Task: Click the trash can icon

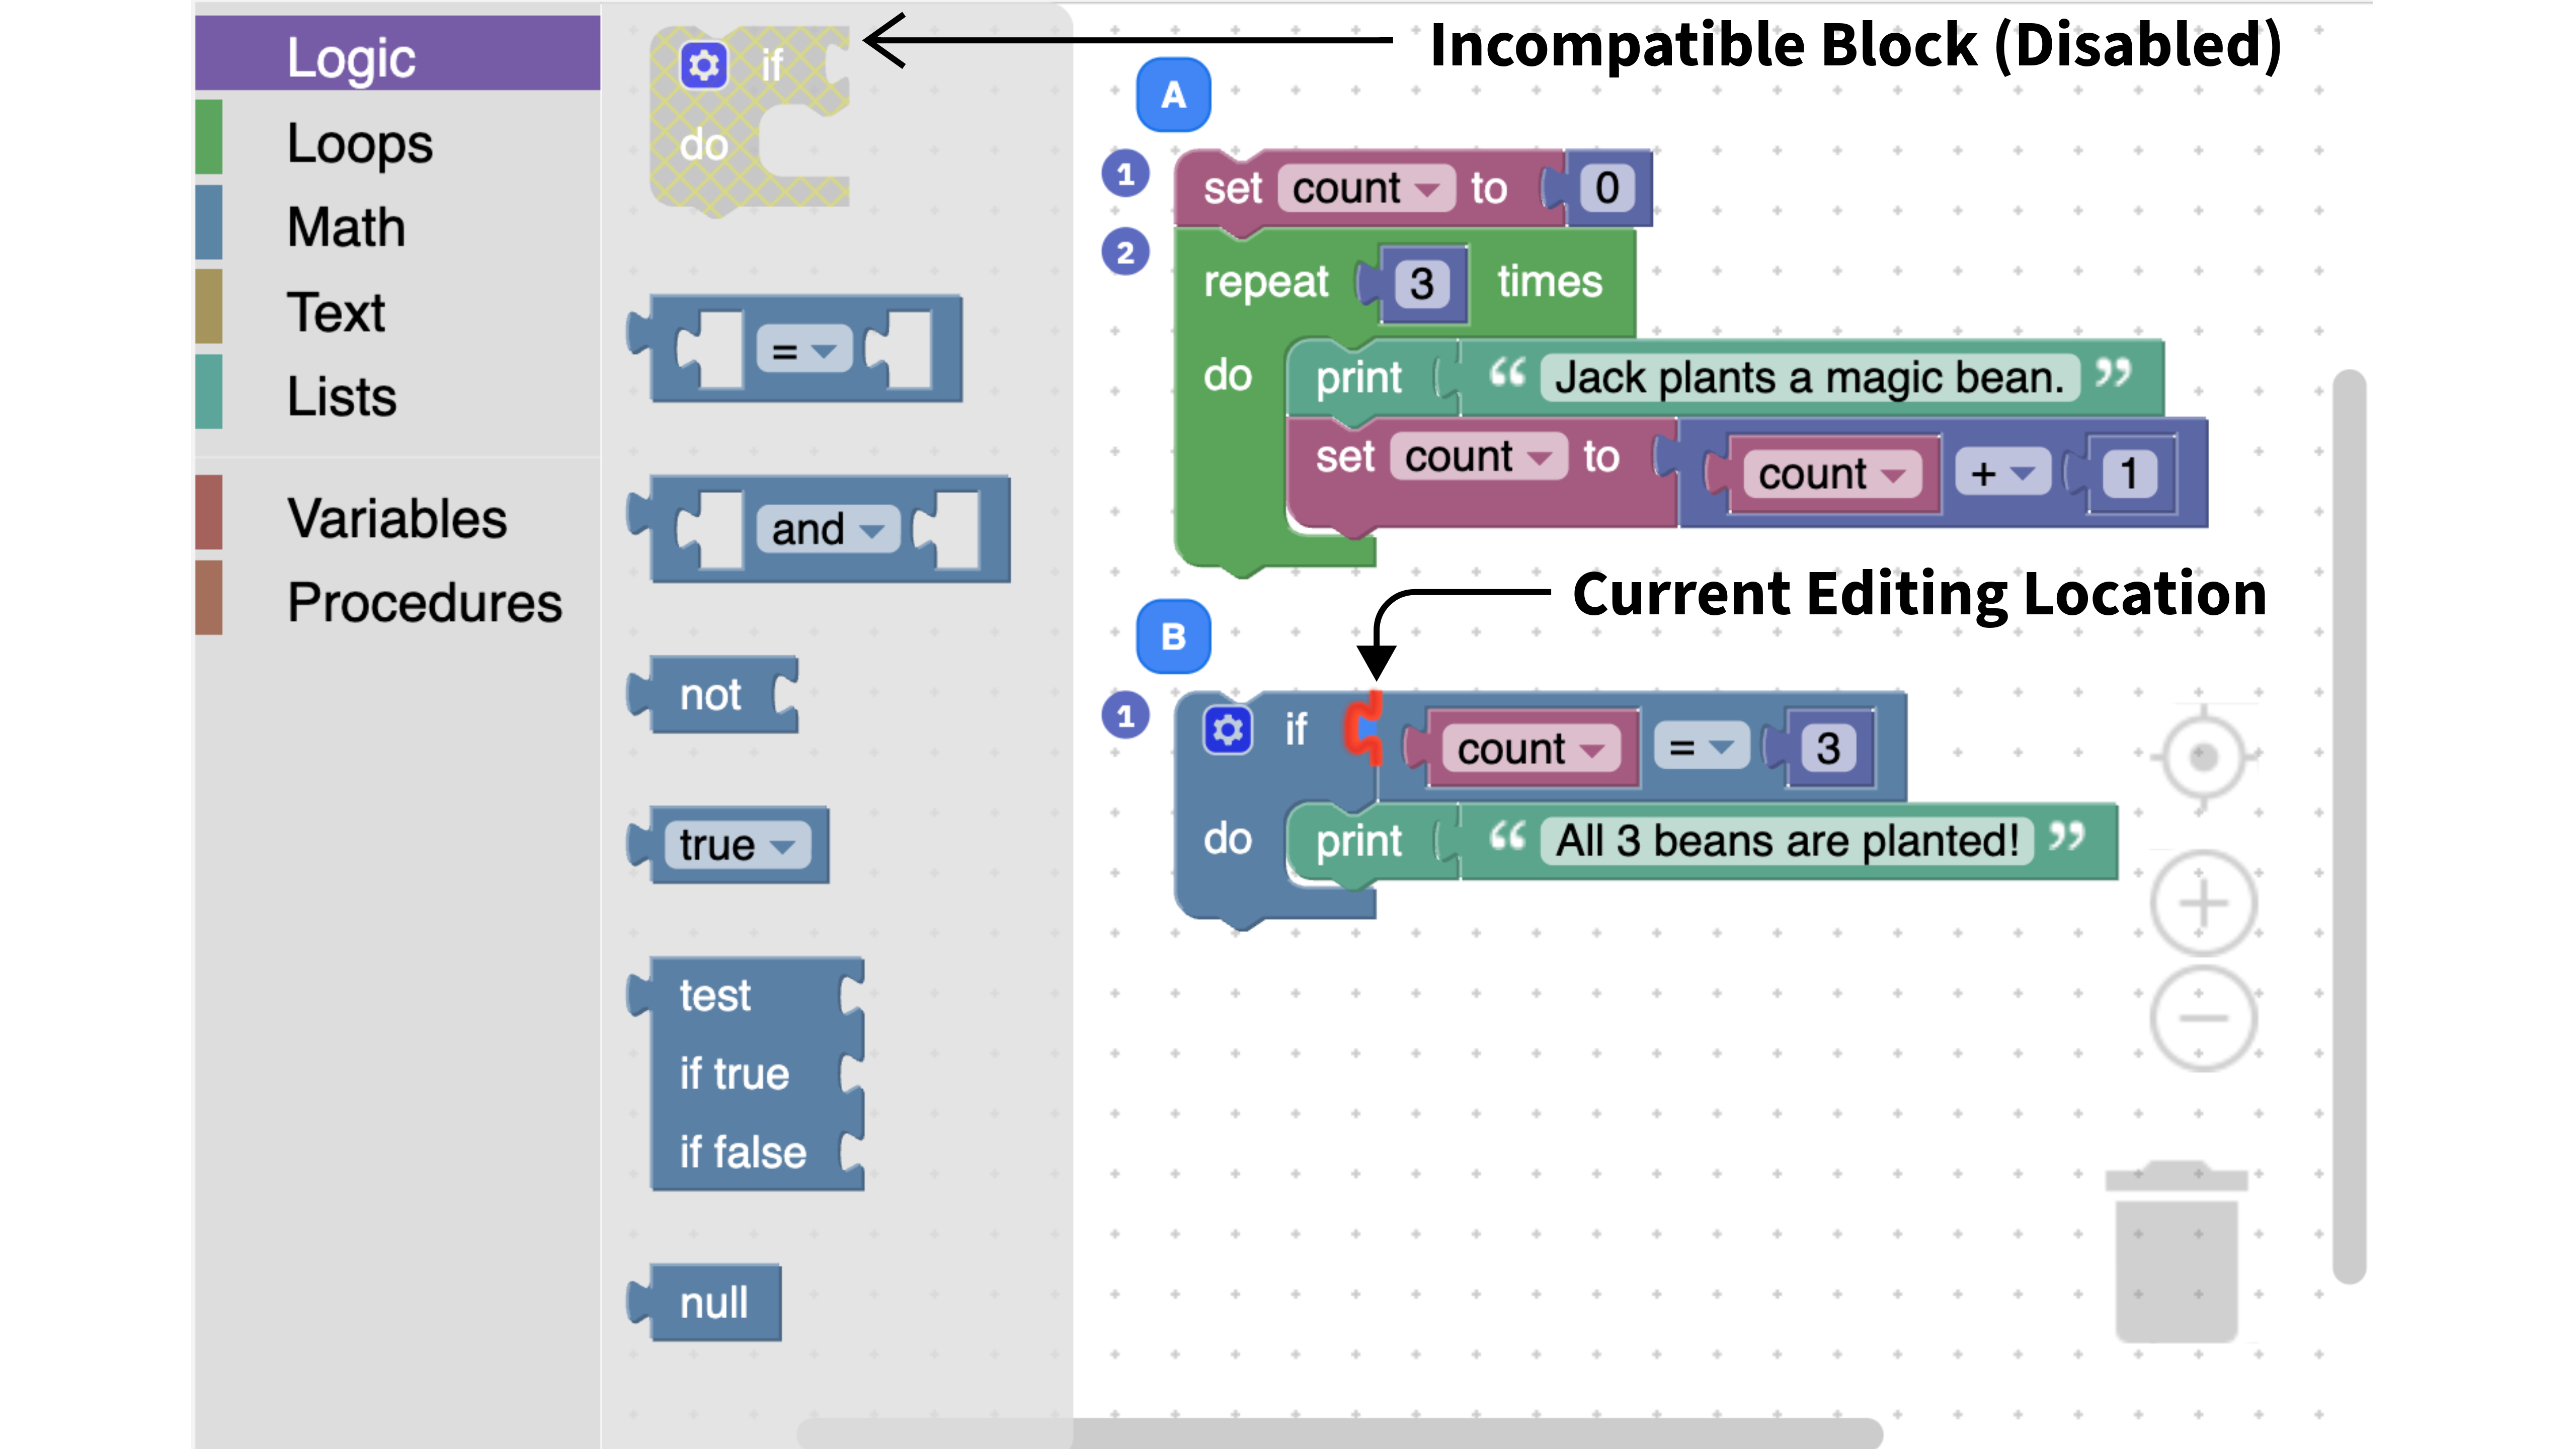Action: [2176, 1252]
